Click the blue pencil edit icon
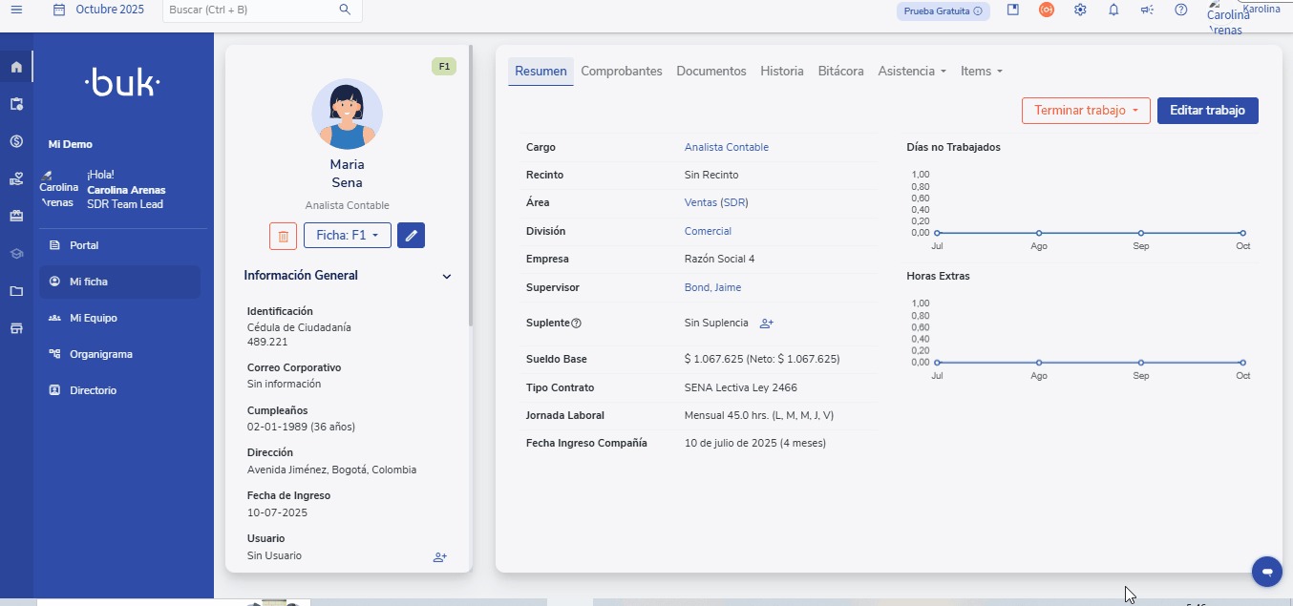Screen dimensions: 1293x606 point(411,236)
